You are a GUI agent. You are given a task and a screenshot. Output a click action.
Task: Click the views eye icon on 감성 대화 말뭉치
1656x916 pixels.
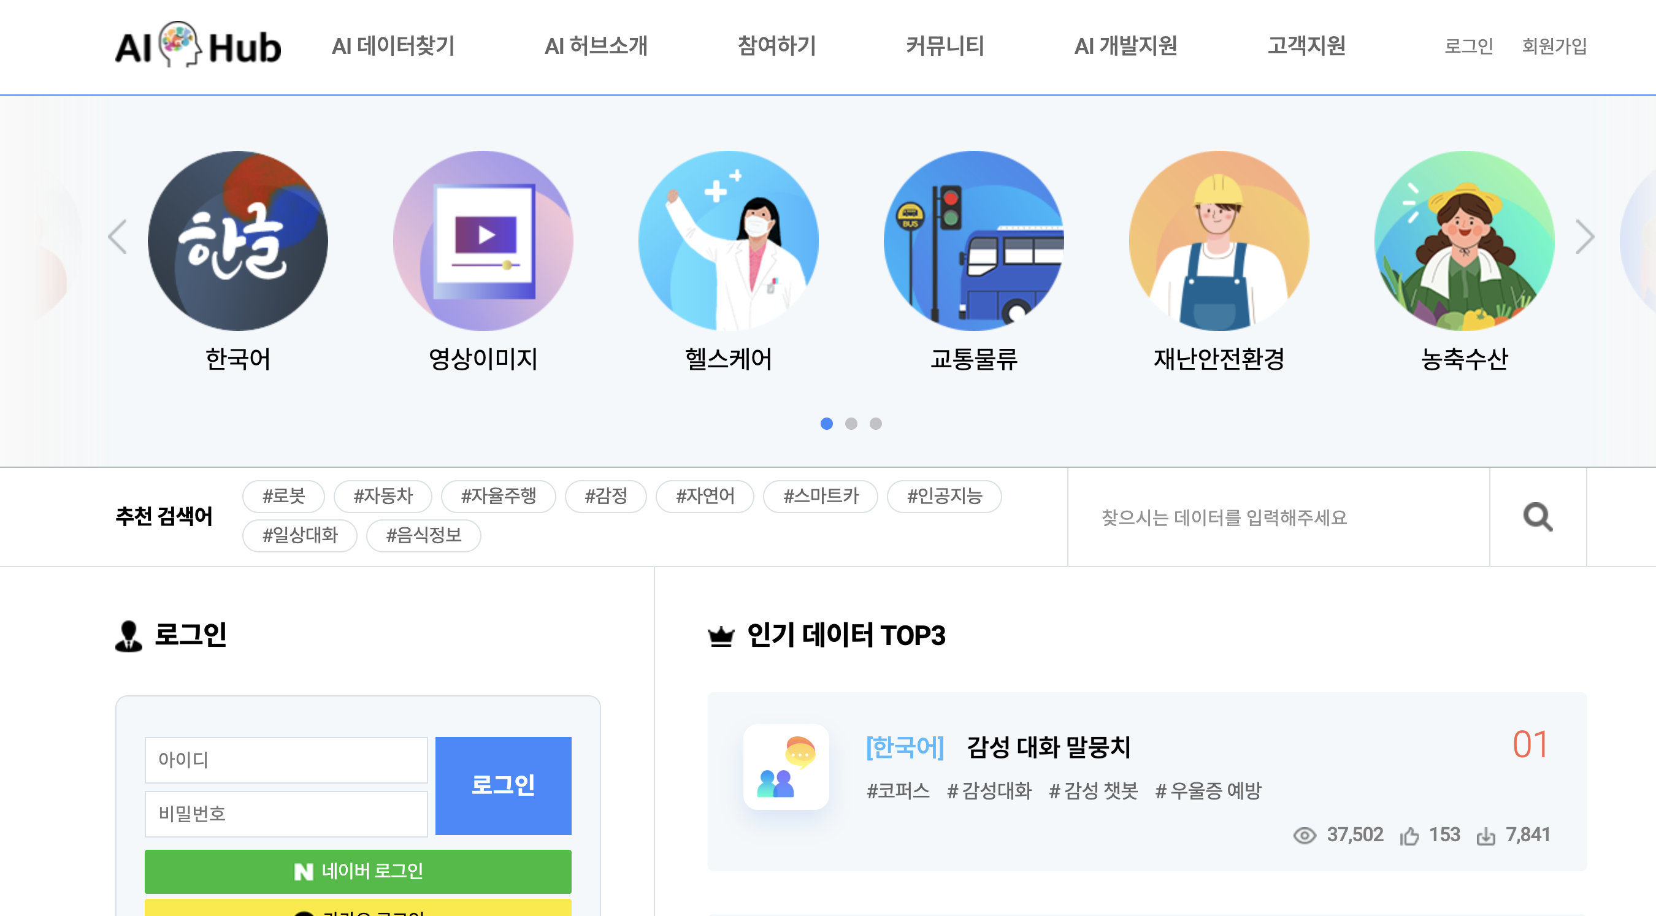[x=1306, y=834]
